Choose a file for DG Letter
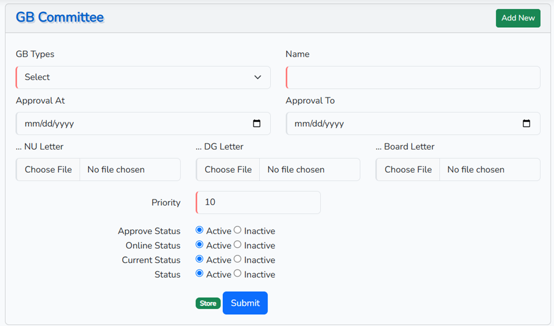This screenshot has height=326, width=554. coord(228,170)
